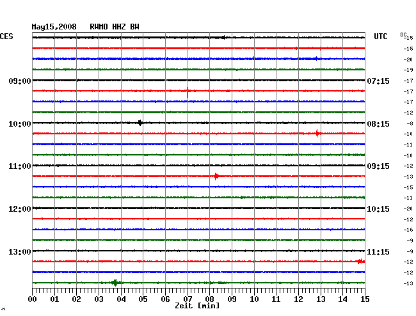Click the 08:15 UTC time label
The width and height of the screenshot is (416, 316).
click(x=378, y=124)
